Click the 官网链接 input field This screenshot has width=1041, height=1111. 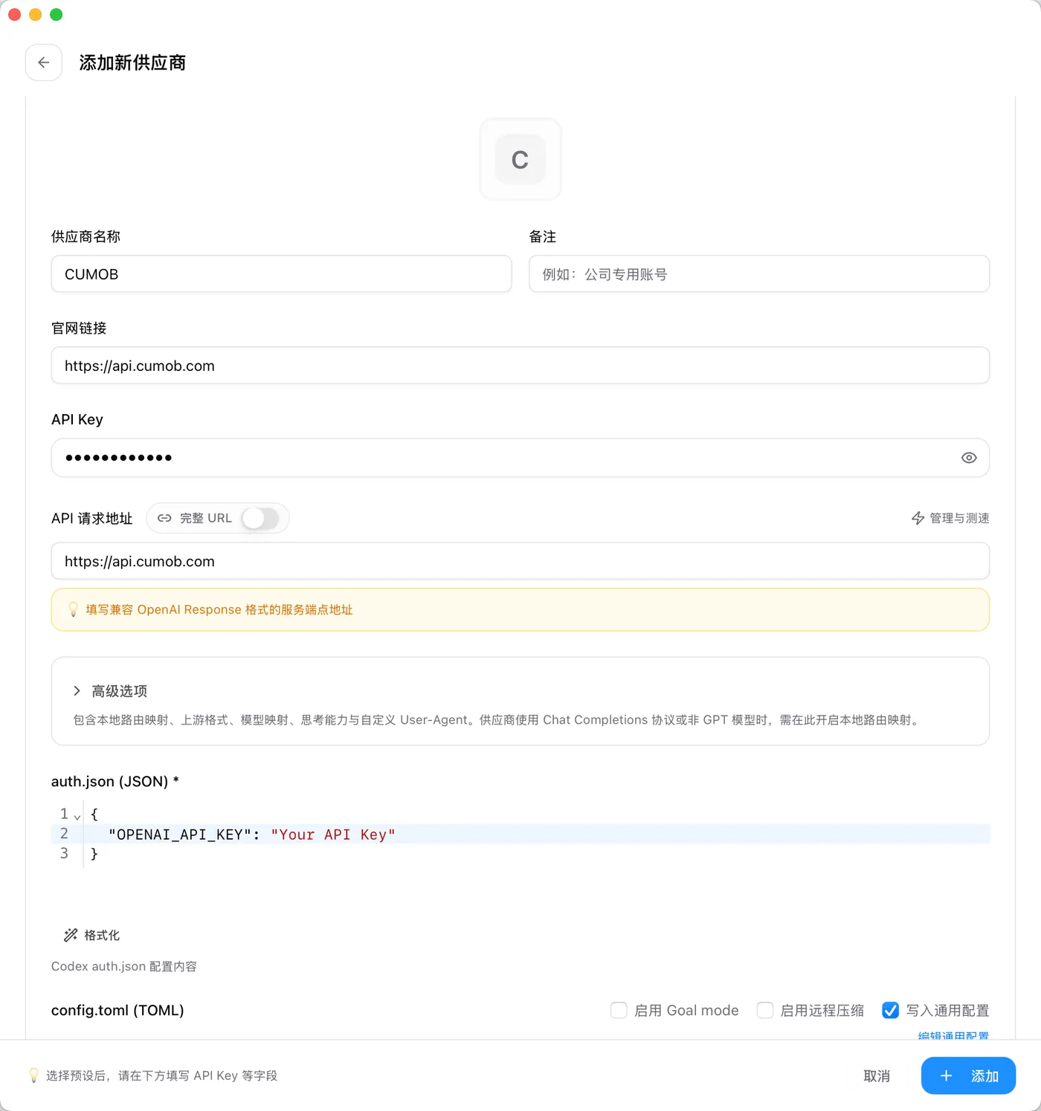point(520,366)
